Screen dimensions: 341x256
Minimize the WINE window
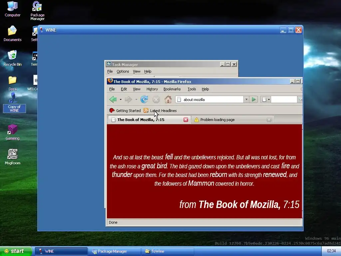(x=283, y=30)
